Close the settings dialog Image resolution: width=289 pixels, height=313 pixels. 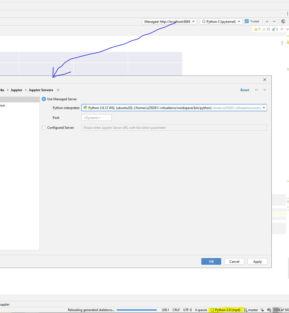click(x=265, y=80)
